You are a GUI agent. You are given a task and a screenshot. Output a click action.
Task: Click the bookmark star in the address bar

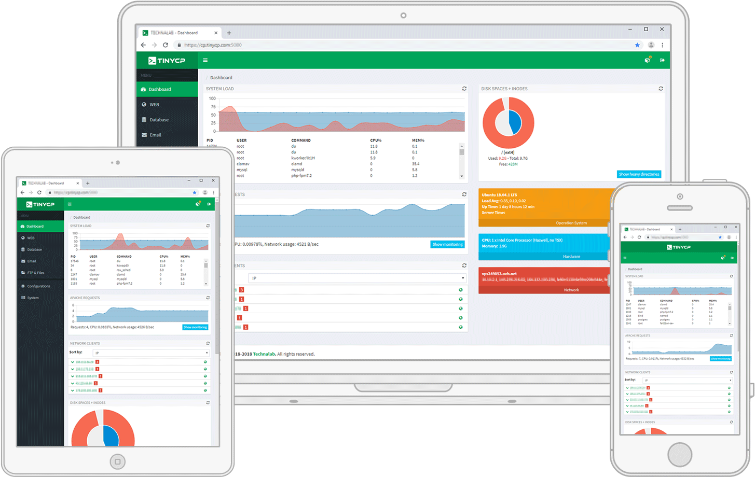[x=638, y=45]
